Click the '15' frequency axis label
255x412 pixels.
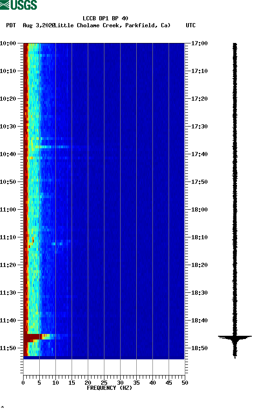pos(72,383)
